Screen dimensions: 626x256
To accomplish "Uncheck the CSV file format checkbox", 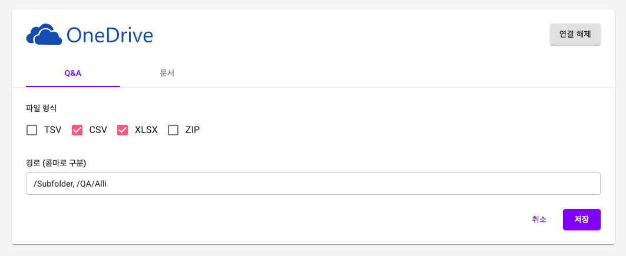I will (77, 130).
